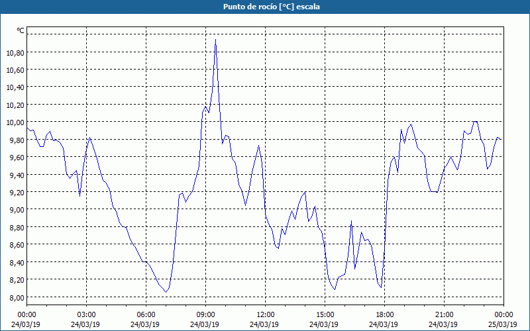The height and width of the screenshot is (331, 530).
Task: Click the 21:00 time axis label
Action: coord(444,315)
